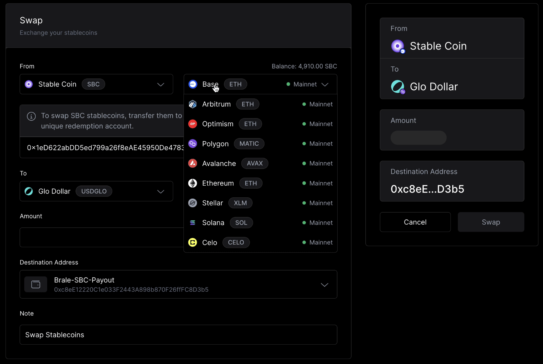Select the Base network icon
The width and height of the screenshot is (543, 364).
pos(193,84)
